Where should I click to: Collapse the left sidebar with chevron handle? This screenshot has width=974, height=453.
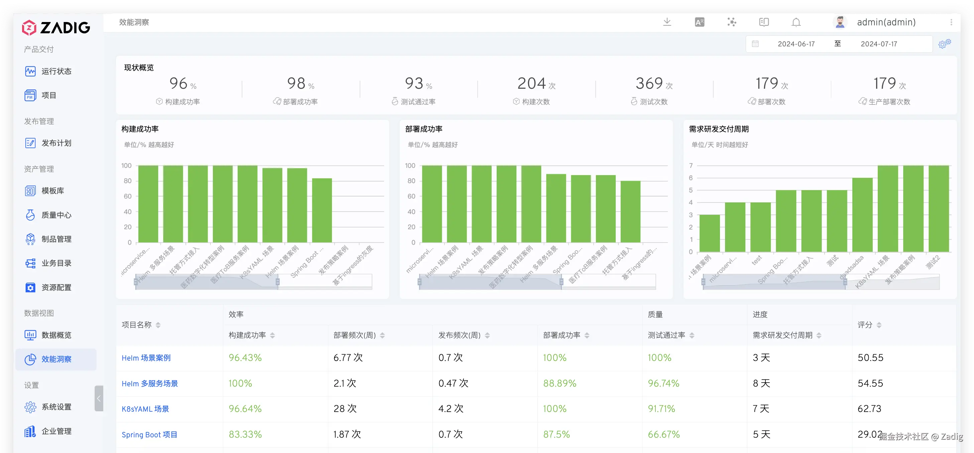[99, 398]
